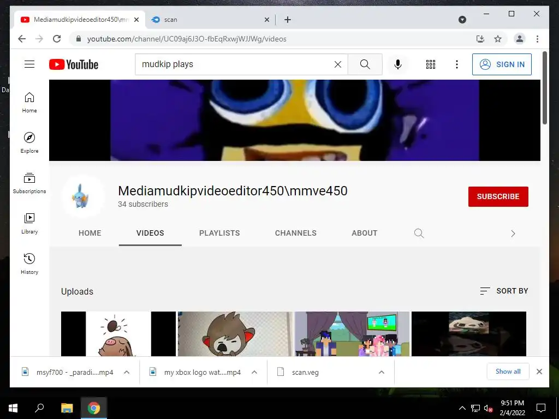Click the SIGN IN button
Screen dimensions: 559x419
(x=502, y=64)
